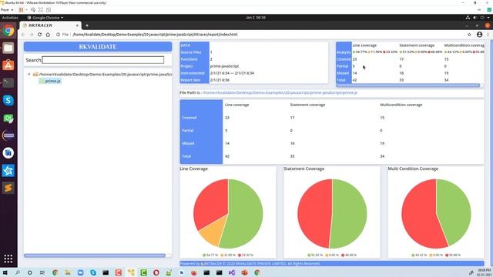Toggle VMware Unity mode icon
The image size is (493, 277).
click(49, 10)
